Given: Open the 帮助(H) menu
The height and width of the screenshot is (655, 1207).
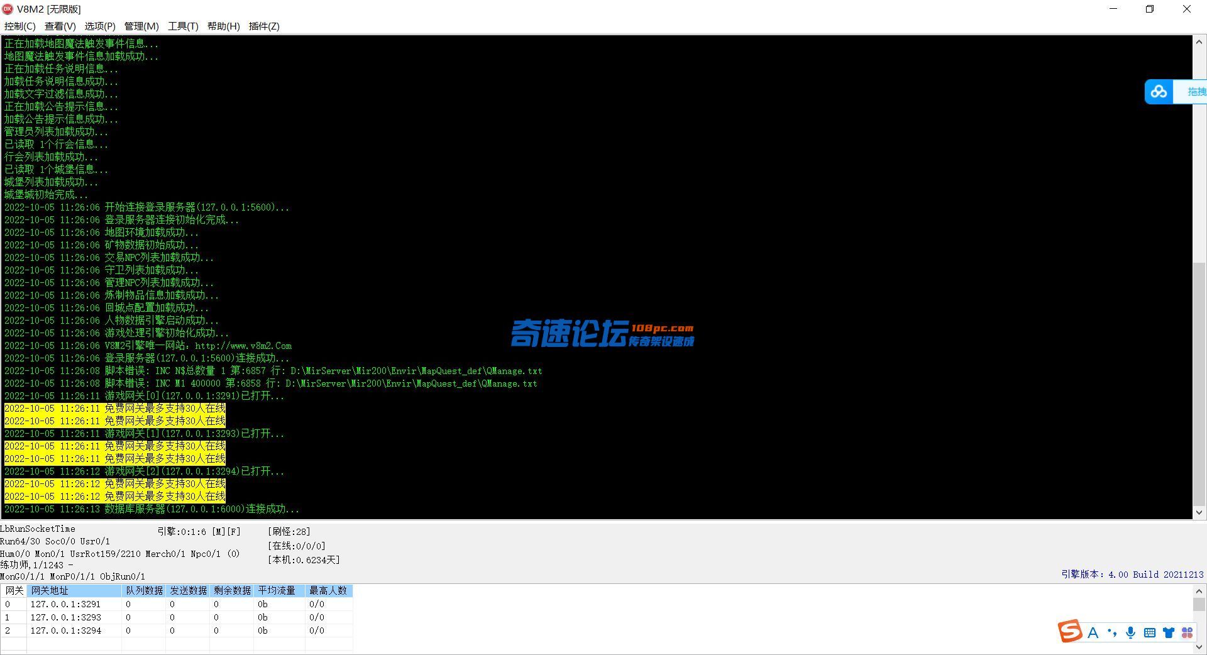Looking at the screenshot, I should tap(223, 26).
